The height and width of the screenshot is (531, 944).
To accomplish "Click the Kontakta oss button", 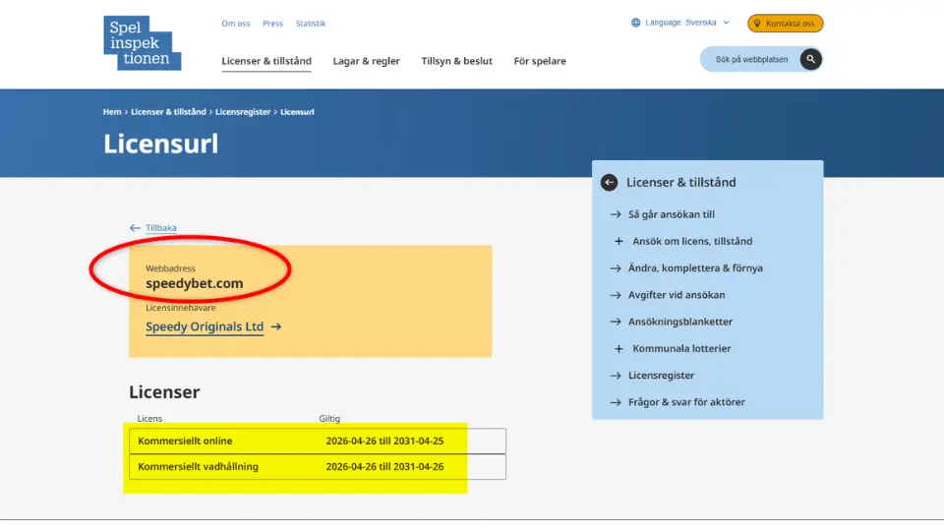I will click(785, 24).
